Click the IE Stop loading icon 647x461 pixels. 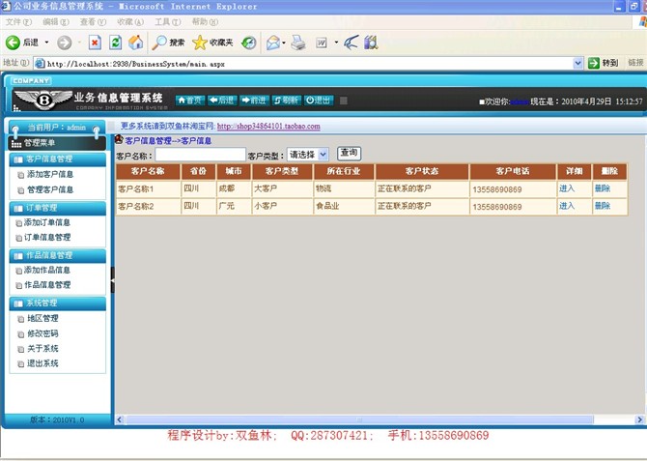click(x=95, y=43)
